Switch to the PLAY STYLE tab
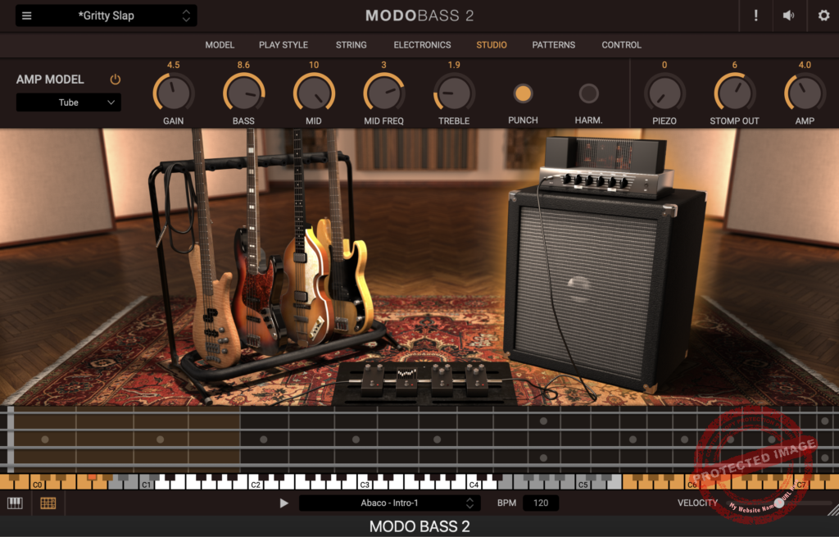The image size is (839, 537). 283,45
